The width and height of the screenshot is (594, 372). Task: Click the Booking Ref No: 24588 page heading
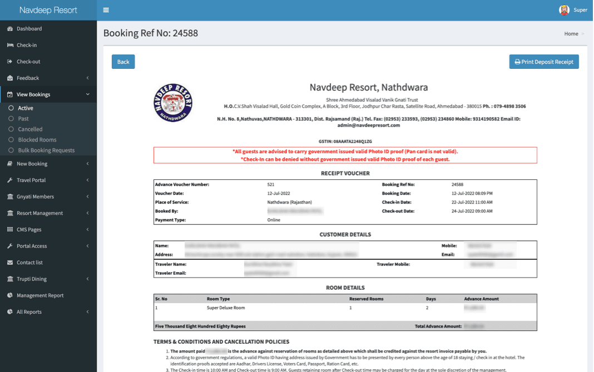[x=151, y=33]
